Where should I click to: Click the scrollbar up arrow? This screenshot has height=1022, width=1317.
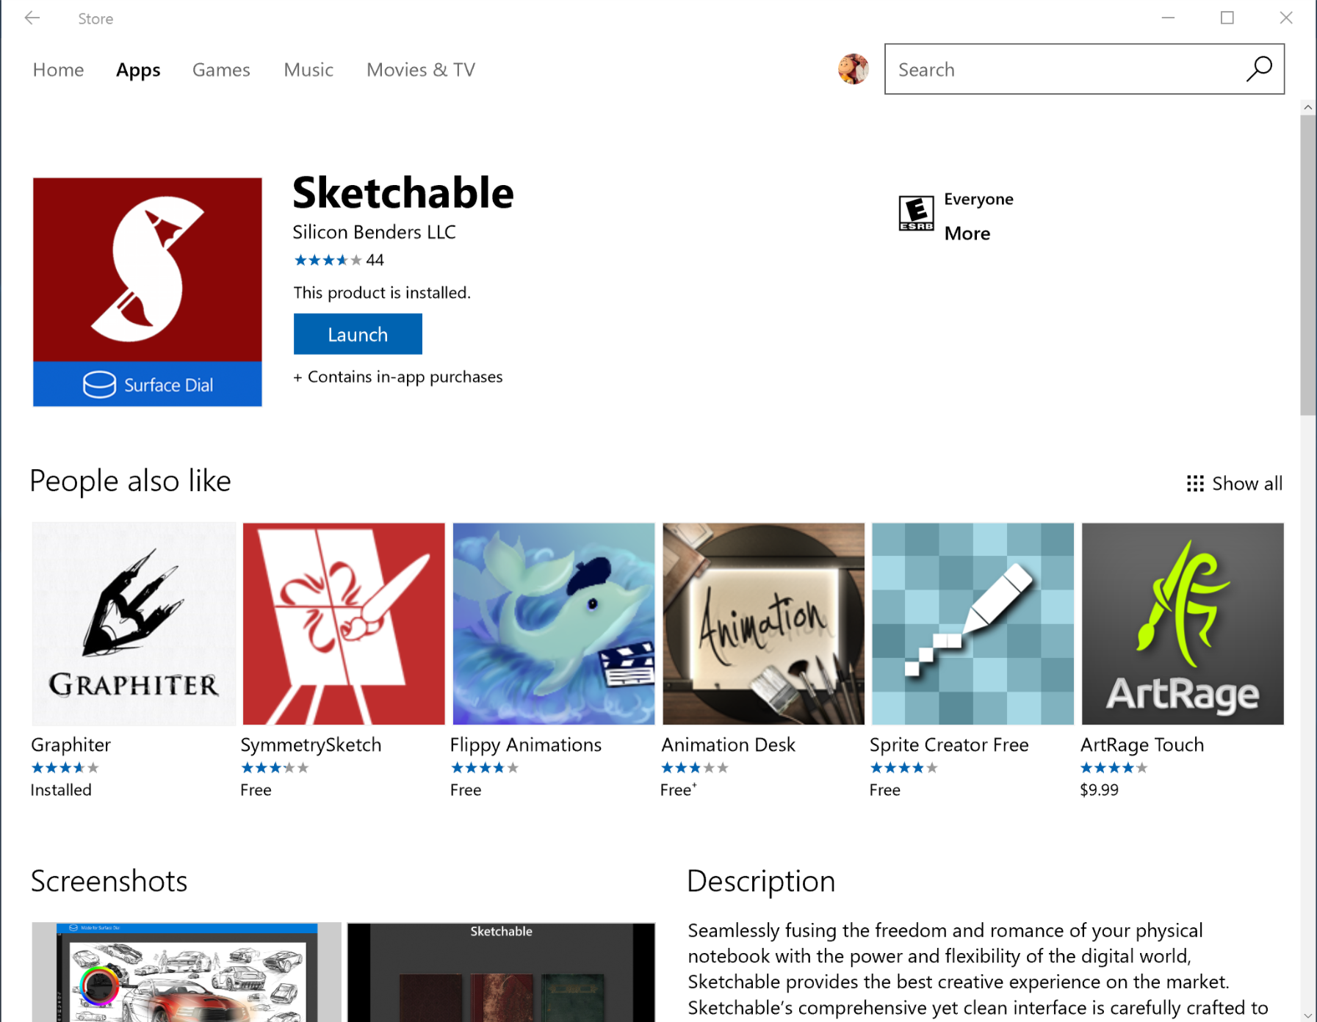pos(1307,107)
